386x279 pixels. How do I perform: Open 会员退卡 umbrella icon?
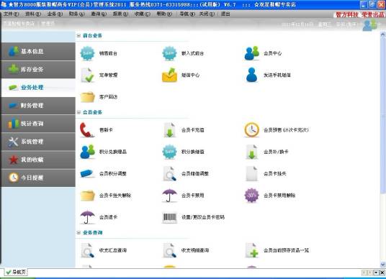[87, 217]
